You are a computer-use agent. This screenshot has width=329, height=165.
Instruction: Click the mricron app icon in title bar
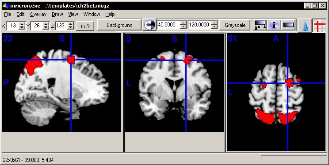pyautogui.click(x=6, y=6)
